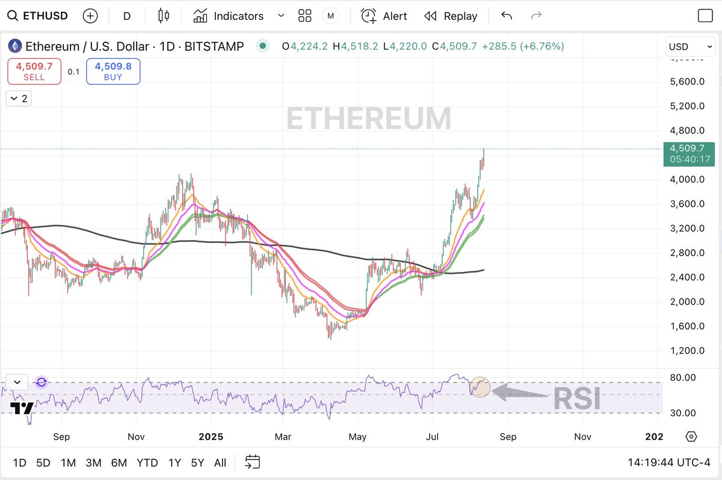Collapse the RSI pane legend chevron
722x480 pixels.
click(x=17, y=381)
